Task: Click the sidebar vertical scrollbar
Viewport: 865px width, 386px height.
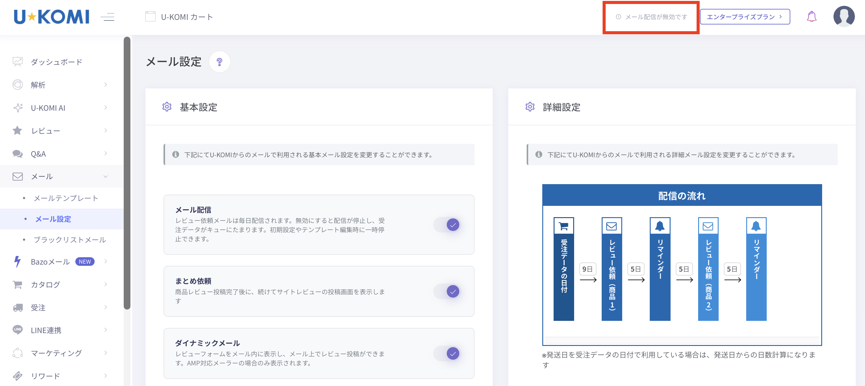Action: [127, 173]
